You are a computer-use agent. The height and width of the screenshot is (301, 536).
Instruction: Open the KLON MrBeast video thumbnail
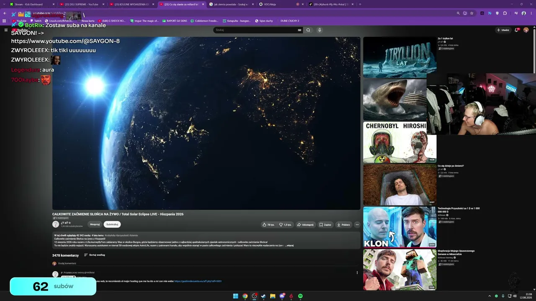(x=399, y=227)
